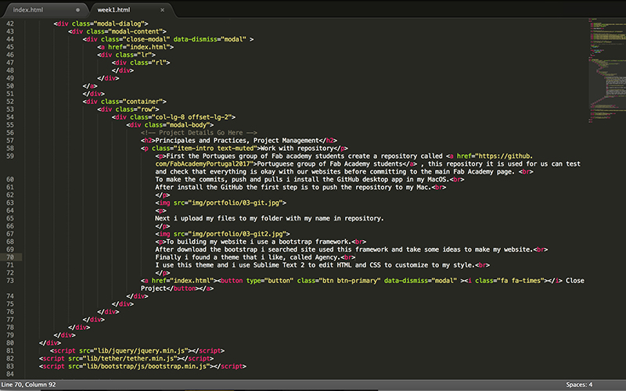This screenshot has width=626, height=391.
Task: Click "col-lg-8 offset-lg-2" class value
Action: (192, 117)
